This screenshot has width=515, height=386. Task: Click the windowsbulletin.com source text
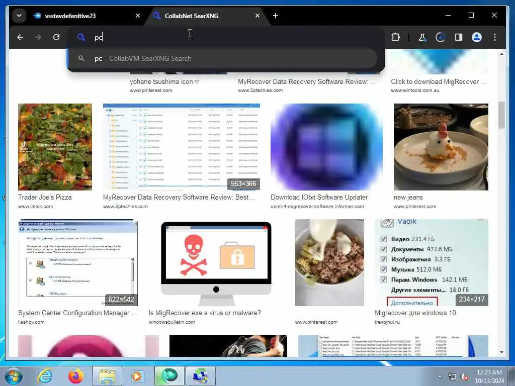pyautogui.click(x=171, y=322)
